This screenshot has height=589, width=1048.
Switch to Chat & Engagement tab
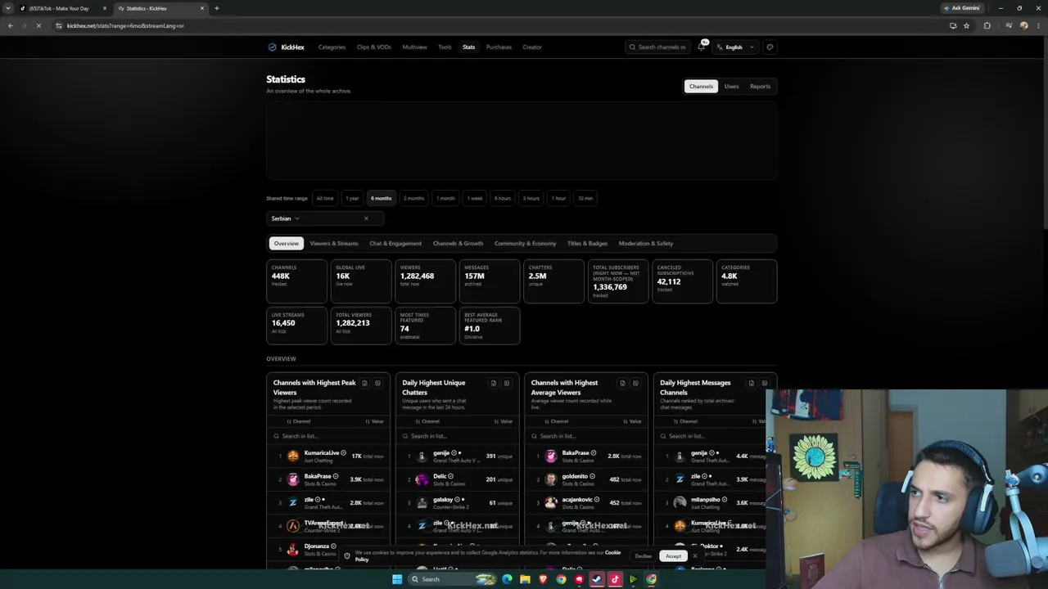point(395,243)
